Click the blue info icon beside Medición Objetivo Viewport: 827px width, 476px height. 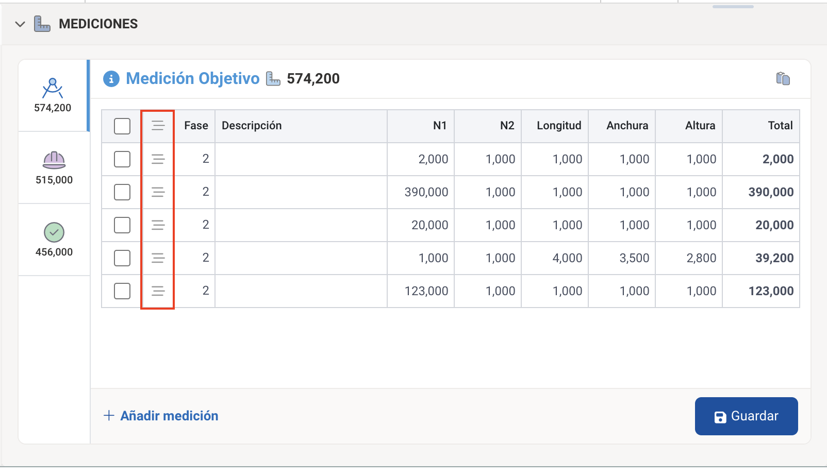click(111, 79)
